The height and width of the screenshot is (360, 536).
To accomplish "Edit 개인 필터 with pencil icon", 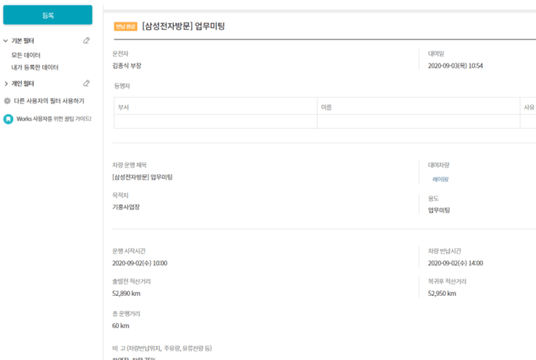I will coord(86,84).
